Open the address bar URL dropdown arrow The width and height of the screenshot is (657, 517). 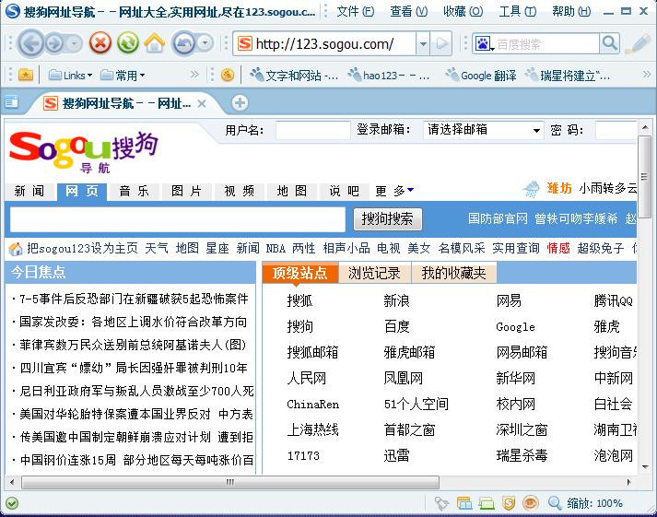423,43
